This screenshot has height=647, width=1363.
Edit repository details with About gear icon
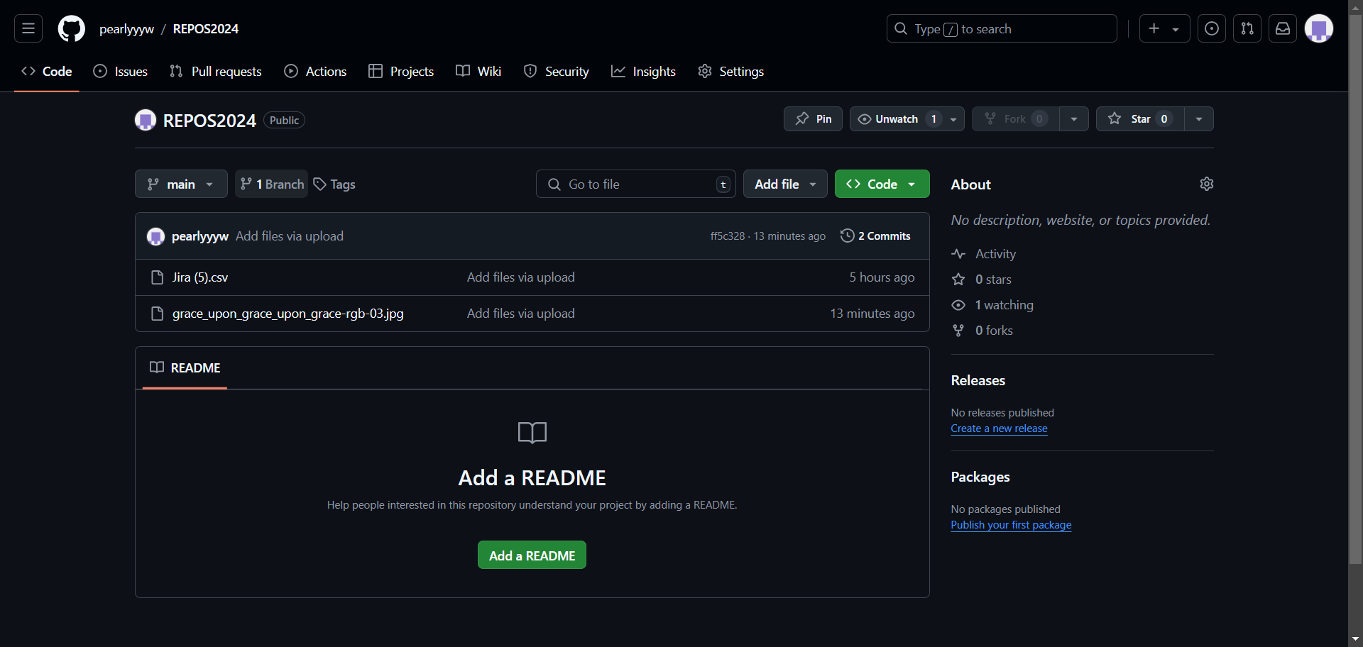tap(1206, 184)
